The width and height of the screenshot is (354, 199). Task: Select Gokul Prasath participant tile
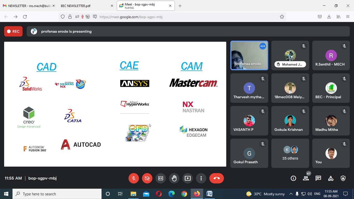click(249, 153)
